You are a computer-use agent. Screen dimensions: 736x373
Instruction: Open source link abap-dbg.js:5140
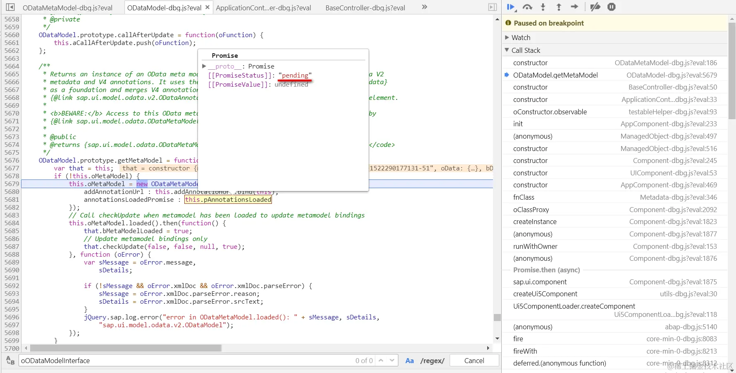[x=691, y=327]
